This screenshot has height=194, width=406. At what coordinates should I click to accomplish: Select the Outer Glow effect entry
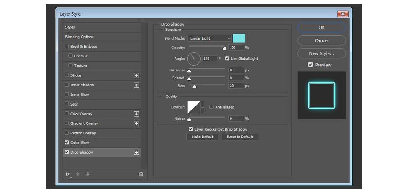pyautogui.click(x=80, y=143)
